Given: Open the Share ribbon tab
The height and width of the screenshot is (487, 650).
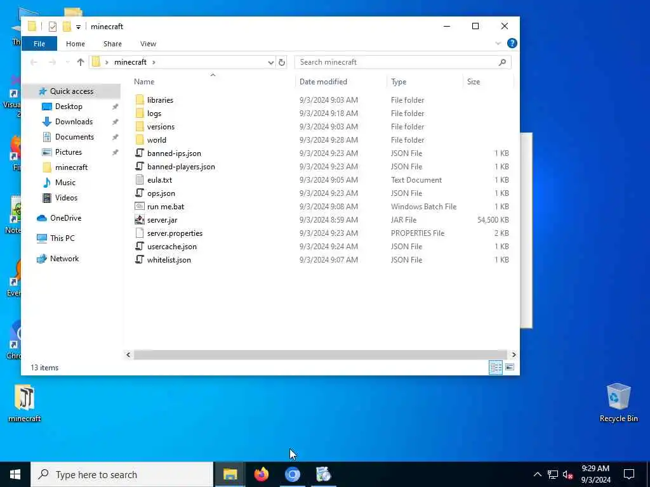Looking at the screenshot, I should (112, 44).
